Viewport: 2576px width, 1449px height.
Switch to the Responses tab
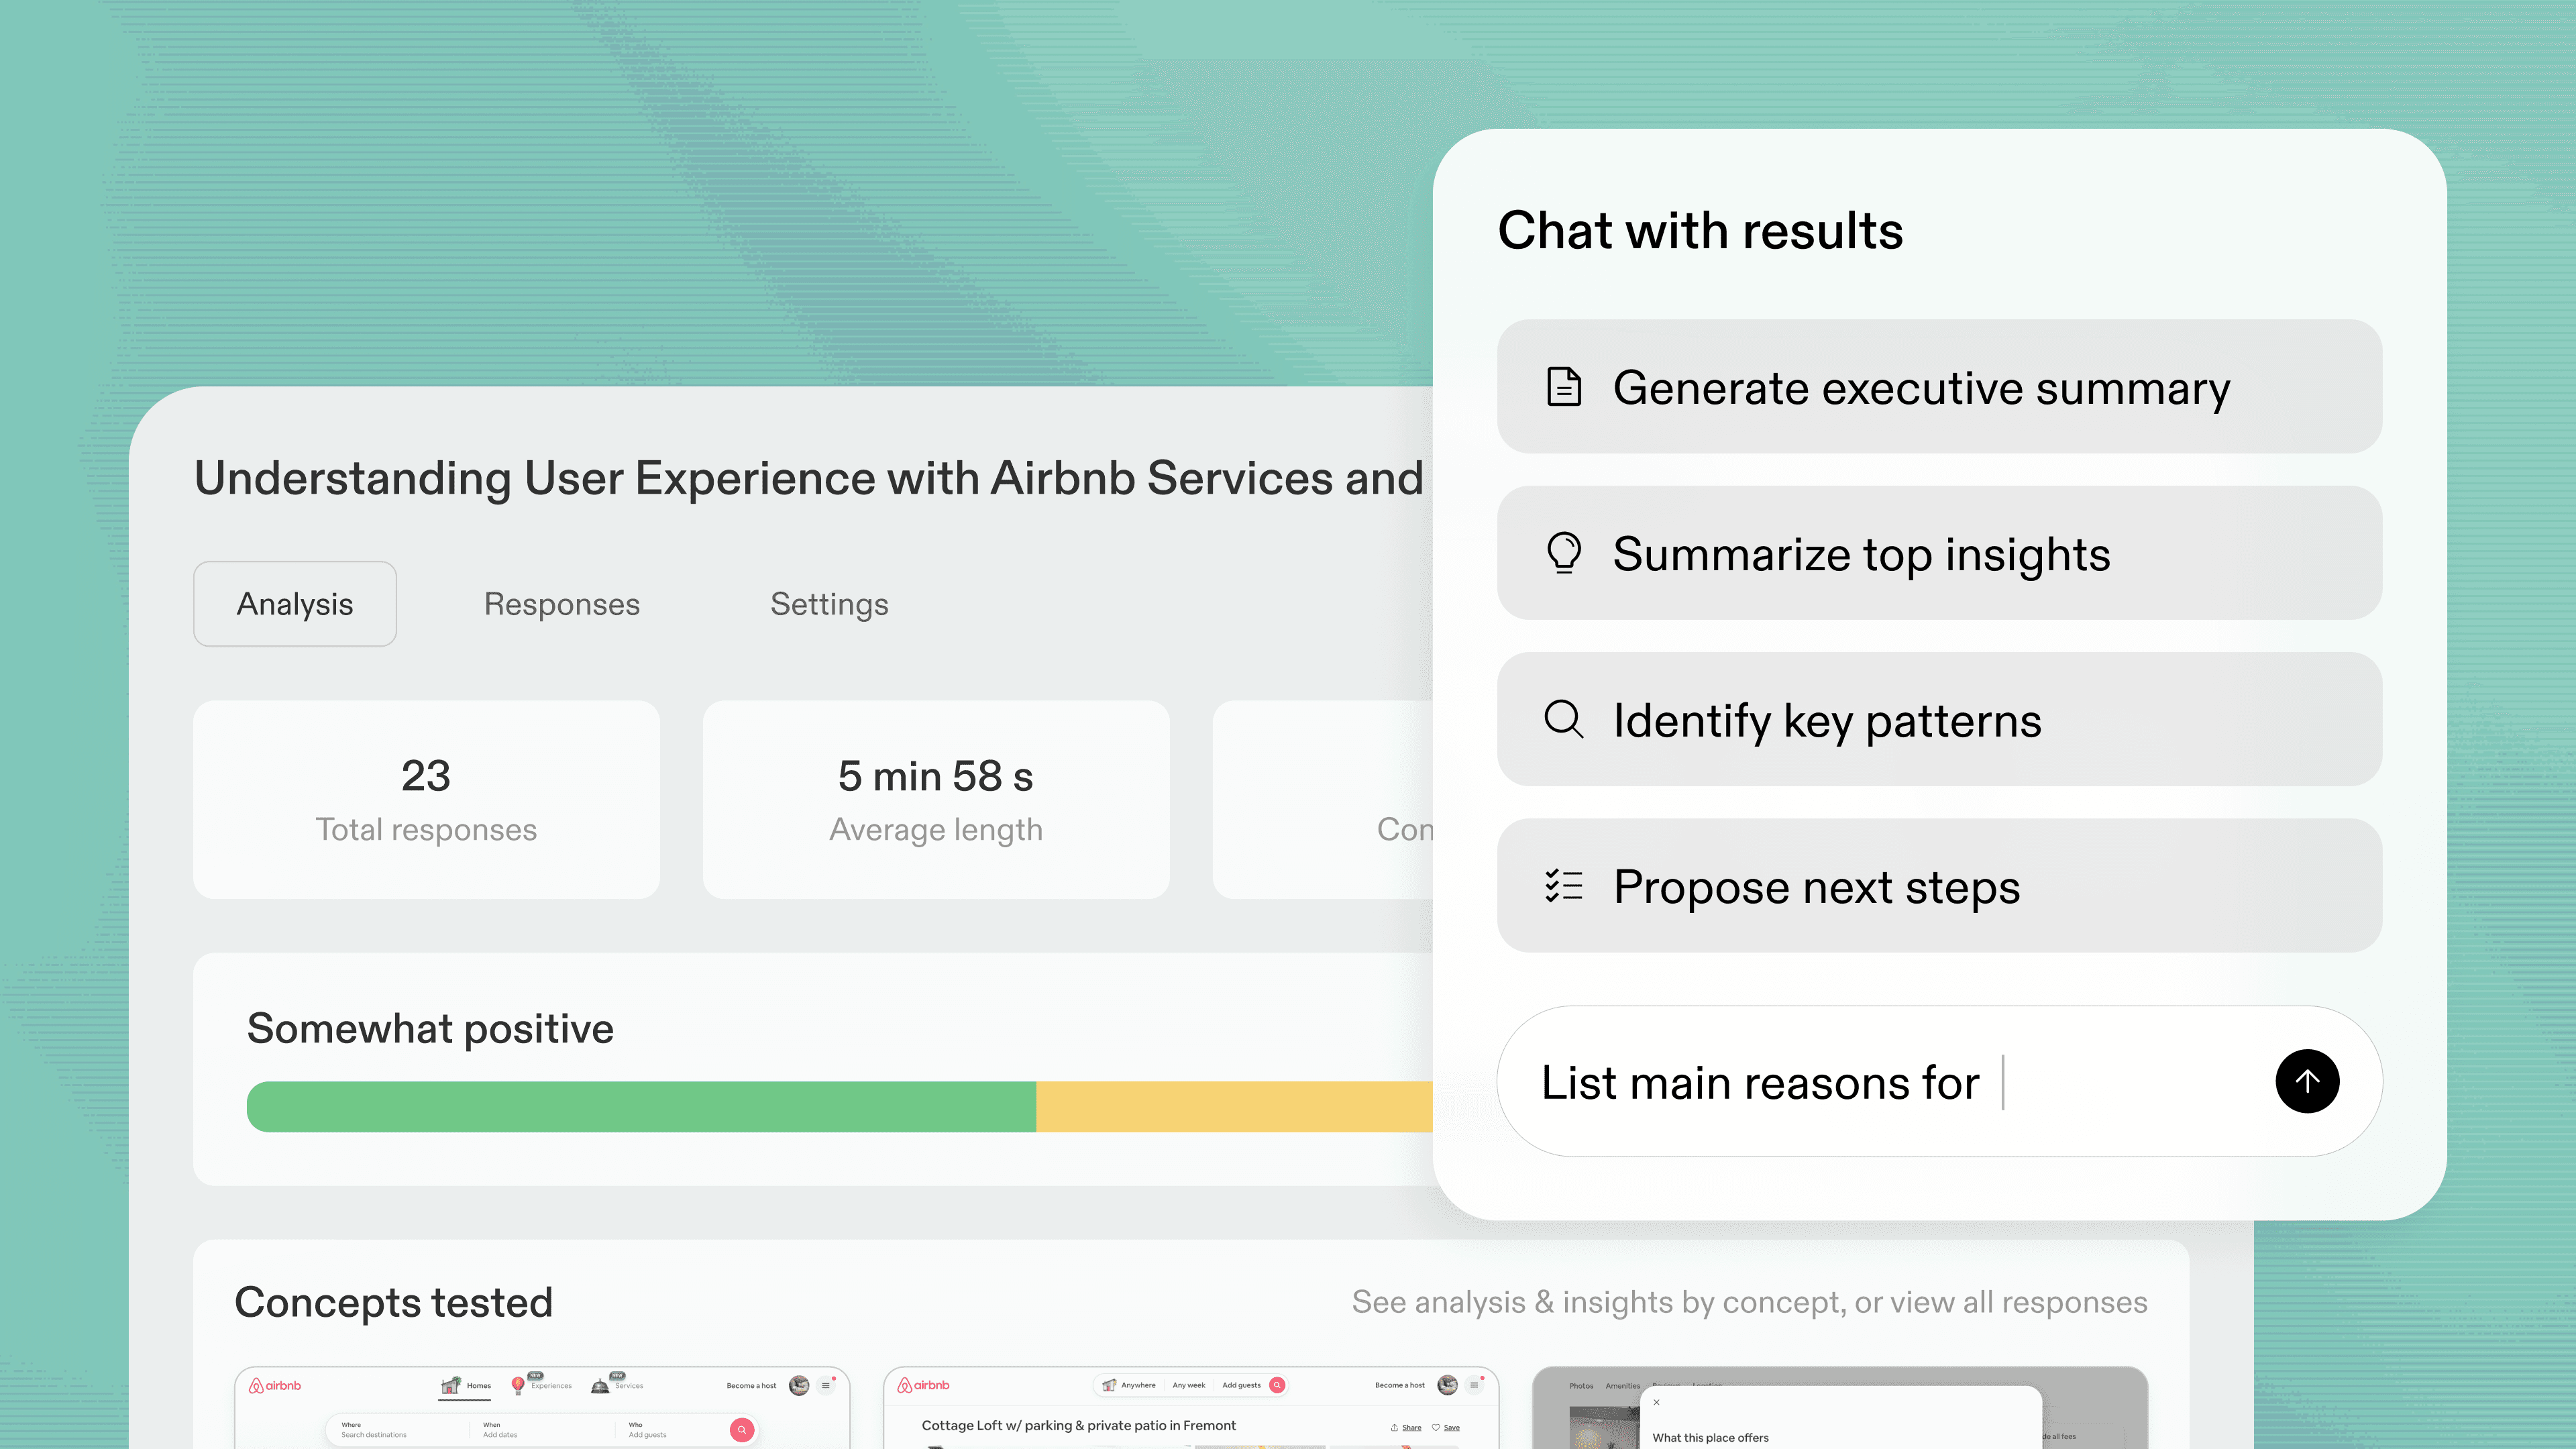tap(561, 603)
